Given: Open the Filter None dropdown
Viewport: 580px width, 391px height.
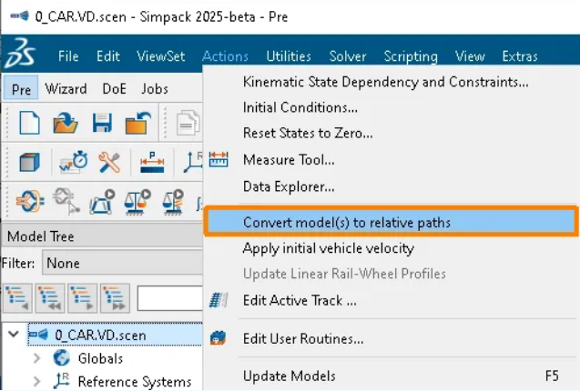Looking at the screenshot, I should 122,263.
